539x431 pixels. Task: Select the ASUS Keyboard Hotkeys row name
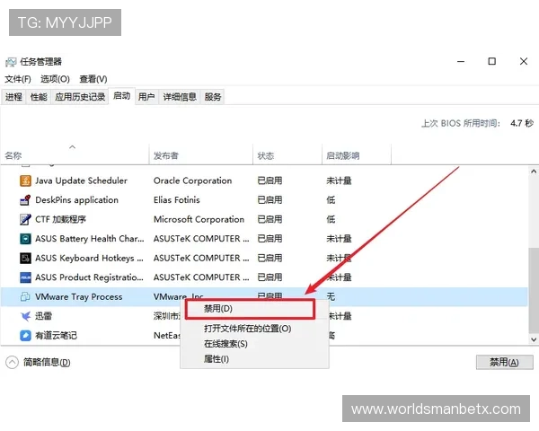point(89,258)
